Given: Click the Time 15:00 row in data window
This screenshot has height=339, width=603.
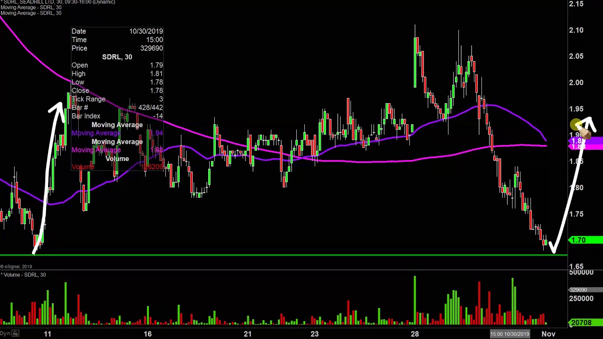Looking at the screenshot, I should 117,40.
